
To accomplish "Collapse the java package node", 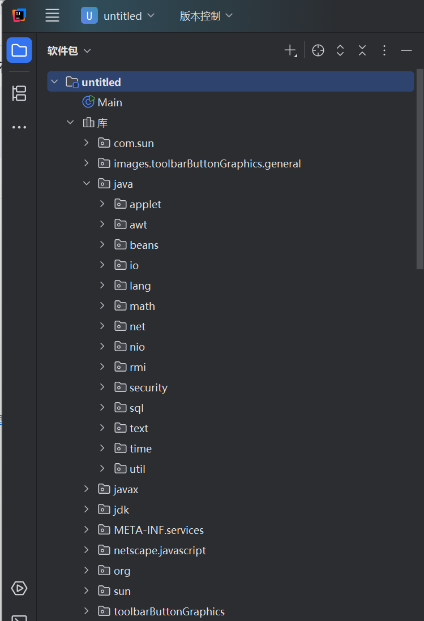I will click(x=87, y=183).
